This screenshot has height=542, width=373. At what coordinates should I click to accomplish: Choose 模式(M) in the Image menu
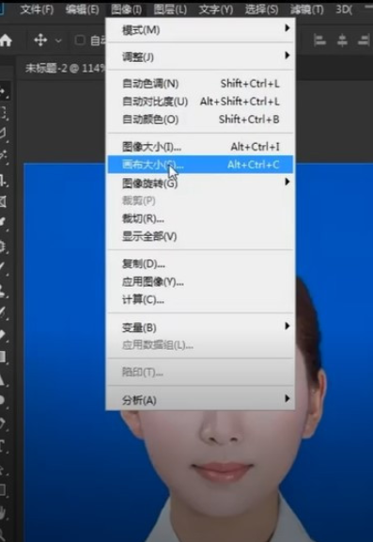(x=200, y=30)
